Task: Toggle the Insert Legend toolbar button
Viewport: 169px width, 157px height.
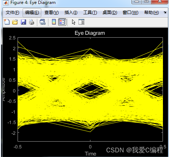Action: 62,22
